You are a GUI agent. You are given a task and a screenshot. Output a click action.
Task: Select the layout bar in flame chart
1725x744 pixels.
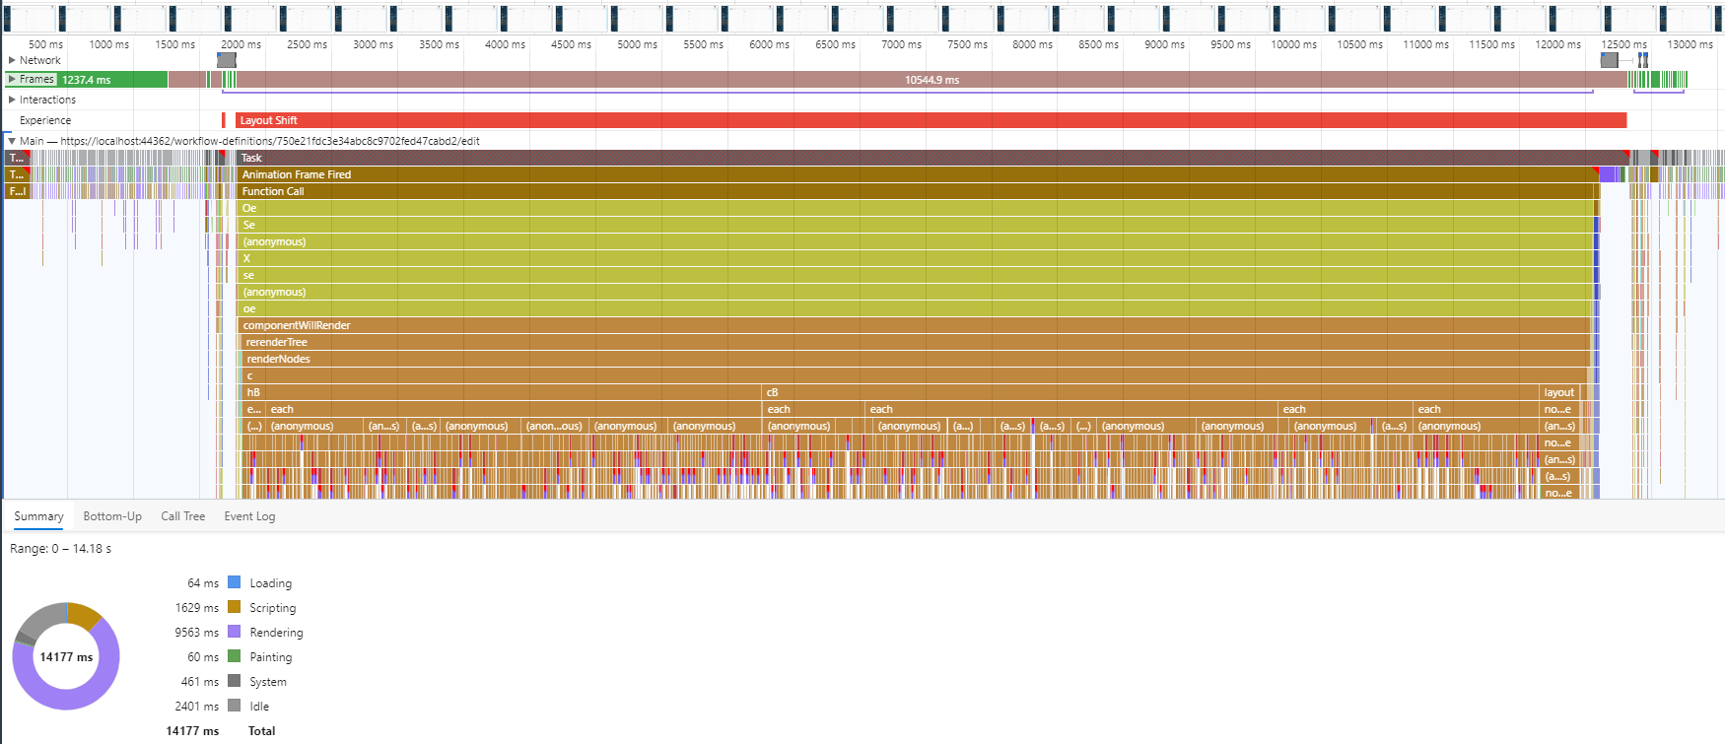tap(1560, 392)
